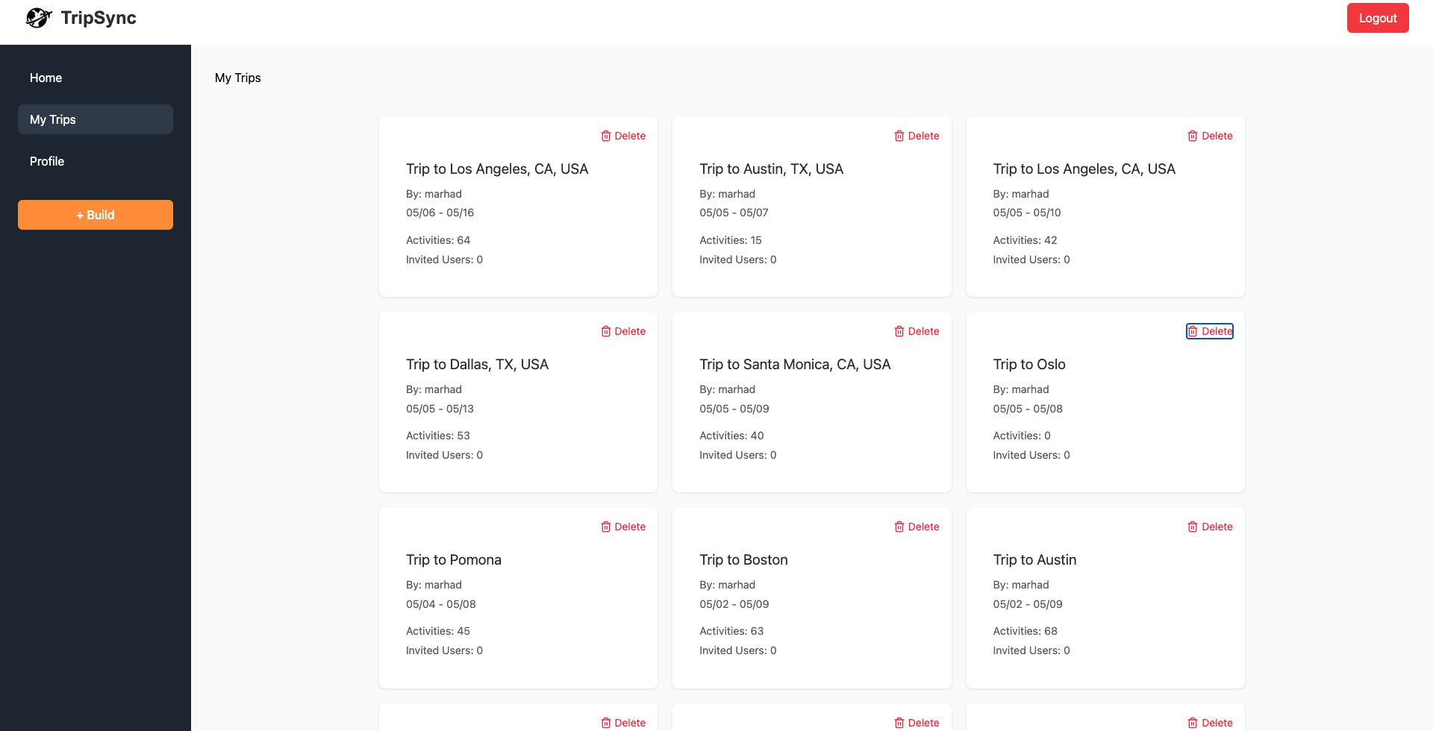The width and height of the screenshot is (1433, 731).
Task: Click the TripSync brand name text
Action: (x=99, y=18)
